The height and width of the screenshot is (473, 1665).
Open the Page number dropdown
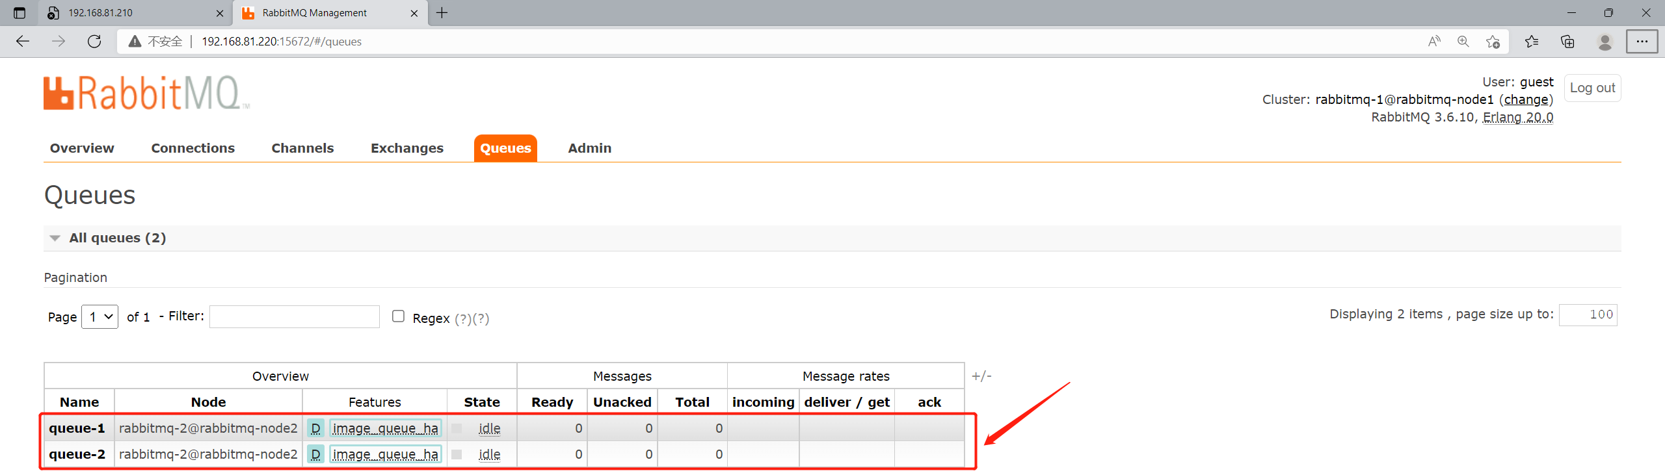(100, 317)
